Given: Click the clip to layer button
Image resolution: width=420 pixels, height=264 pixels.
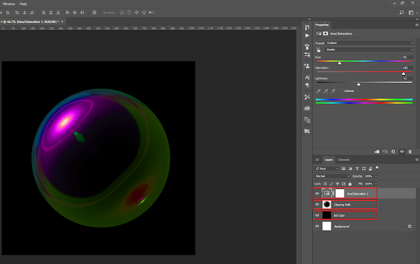Looking at the screenshot, I should tap(377, 152).
